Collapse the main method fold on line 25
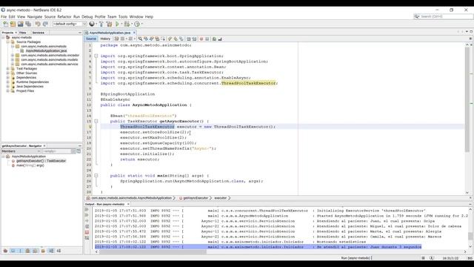Image resolution: width=474 pixels, height=267 pixels. tap(96, 176)
